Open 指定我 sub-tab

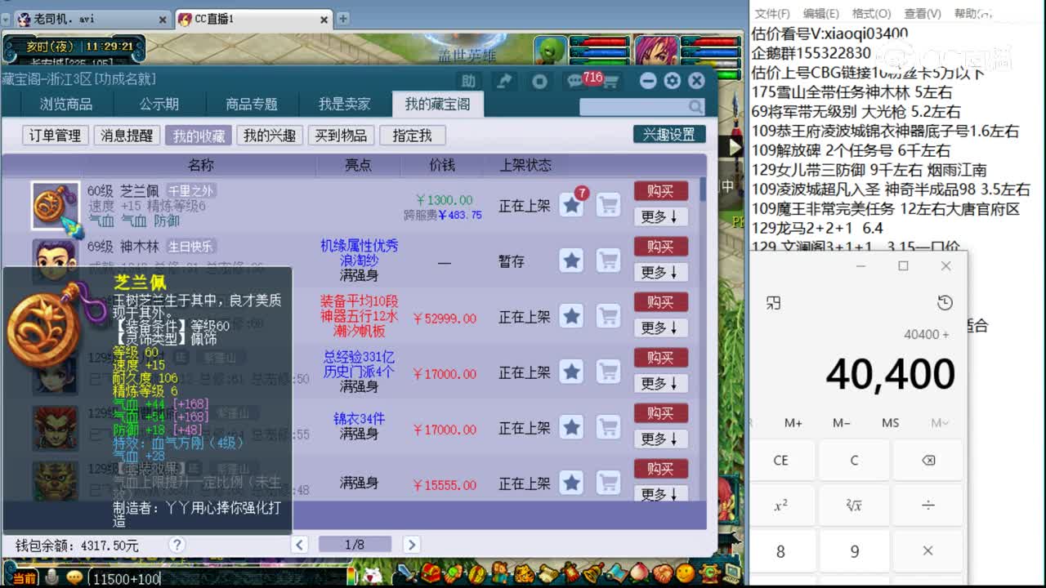click(x=412, y=136)
